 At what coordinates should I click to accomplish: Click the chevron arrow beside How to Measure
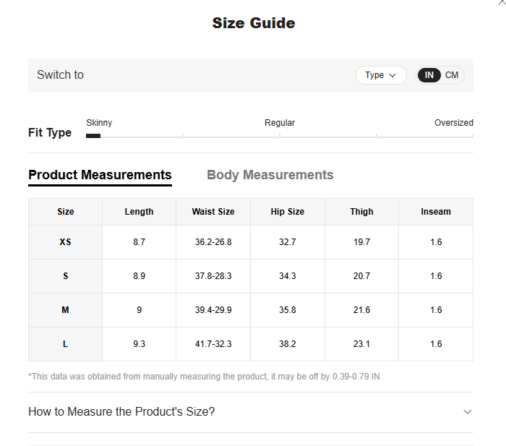pos(467,412)
